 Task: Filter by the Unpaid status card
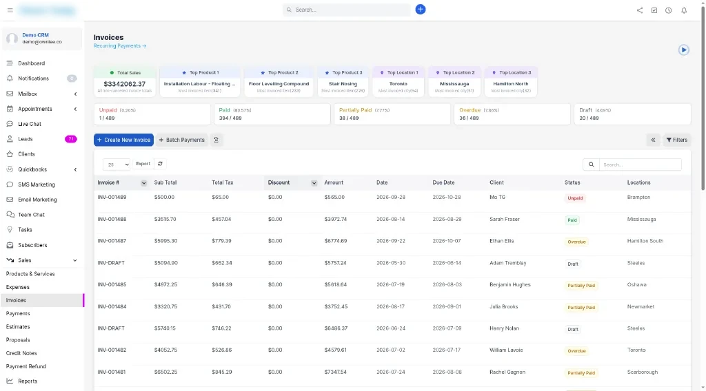pos(152,114)
